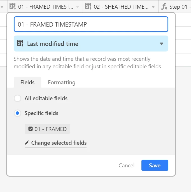This screenshot has height=192, width=191.
Task: Expand the 01 - FRAMED TIMEST column menu arrow
Action: [78, 7]
